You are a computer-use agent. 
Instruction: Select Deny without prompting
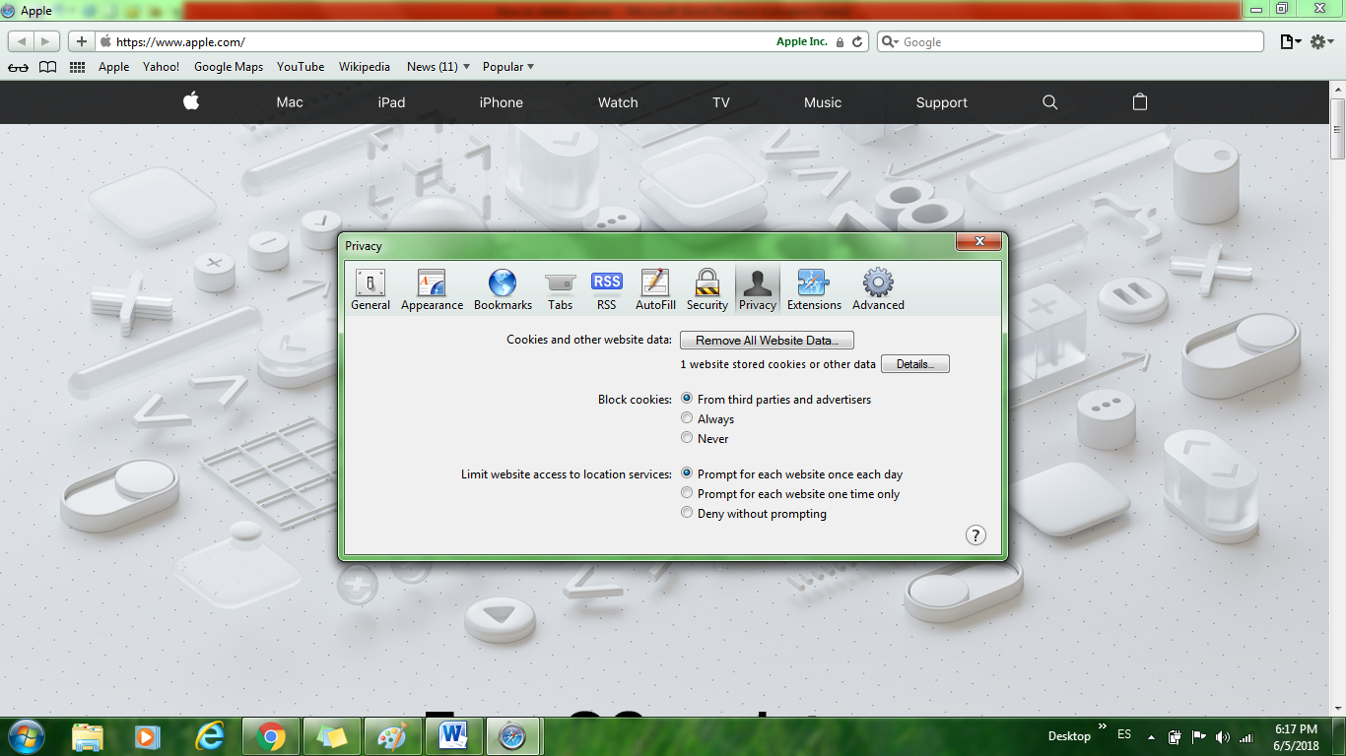pyautogui.click(x=687, y=513)
